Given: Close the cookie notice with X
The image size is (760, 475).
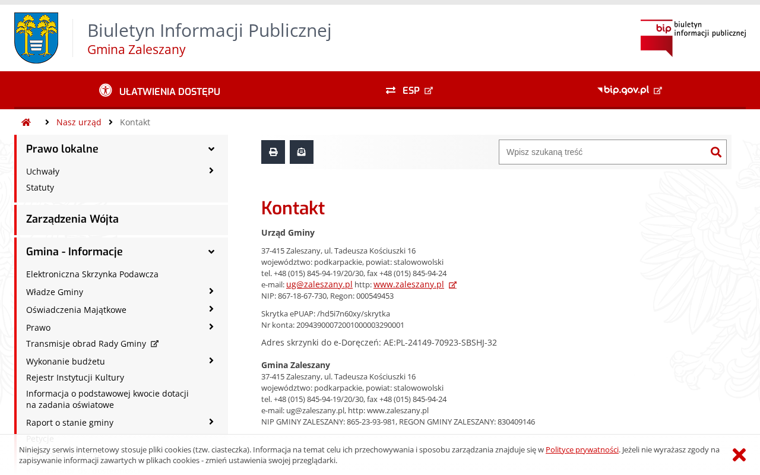Looking at the screenshot, I should tap(739, 455).
